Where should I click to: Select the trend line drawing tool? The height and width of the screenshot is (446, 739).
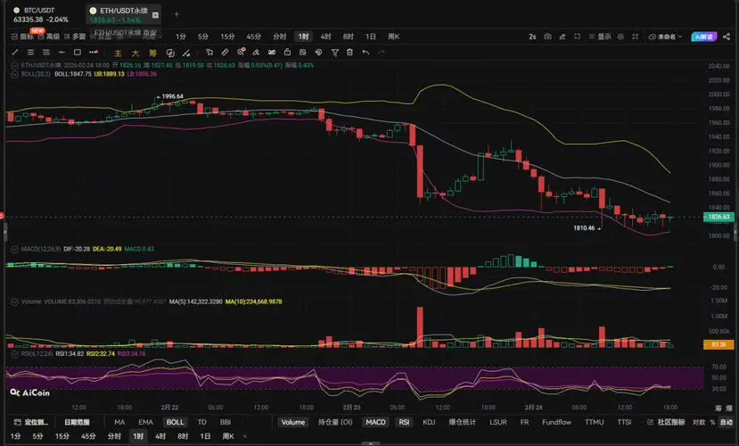tap(15, 53)
